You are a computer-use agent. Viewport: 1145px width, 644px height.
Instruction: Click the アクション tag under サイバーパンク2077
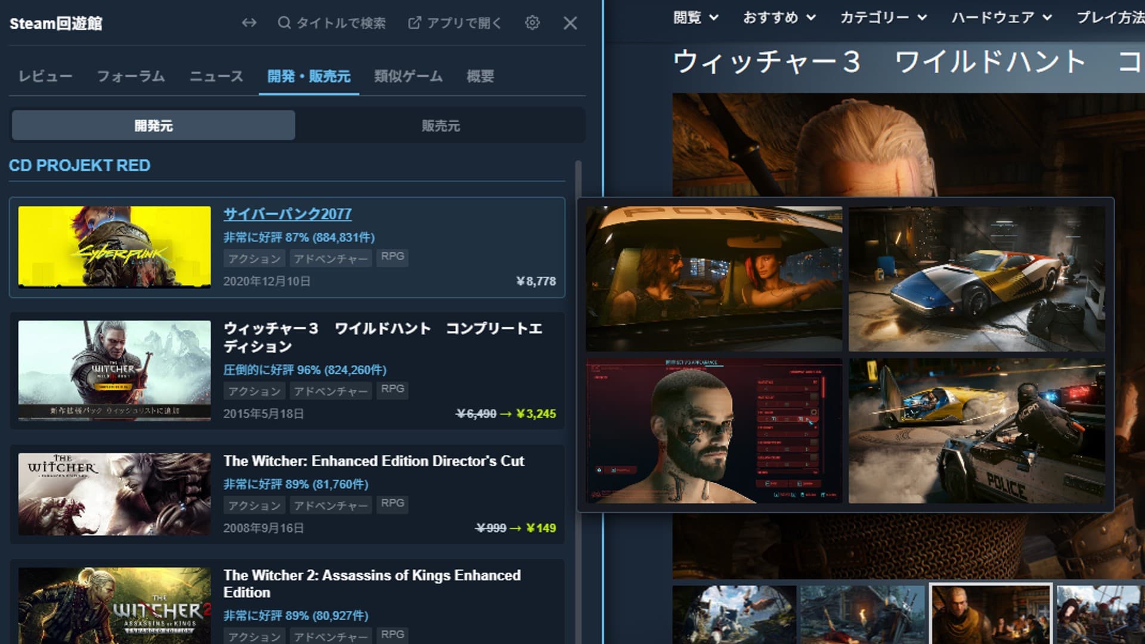[x=255, y=258]
